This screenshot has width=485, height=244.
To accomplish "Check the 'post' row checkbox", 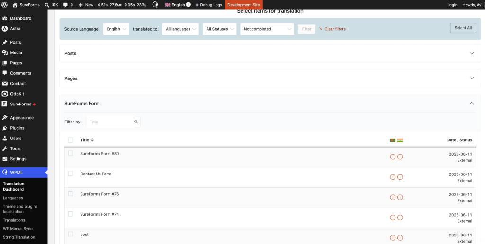I will [x=71, y=234].
